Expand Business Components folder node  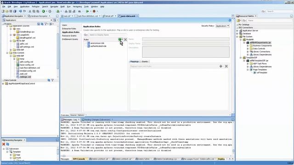tap(248, 46)
